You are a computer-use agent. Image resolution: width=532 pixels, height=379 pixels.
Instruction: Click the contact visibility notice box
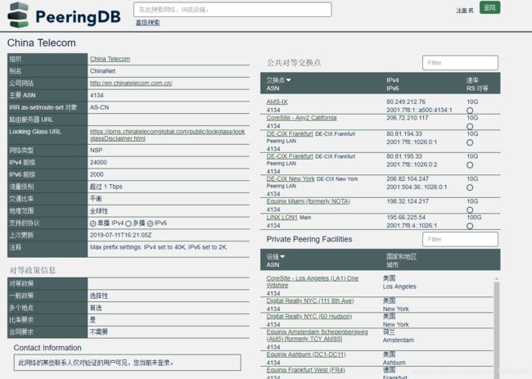(x=128, y=363)
